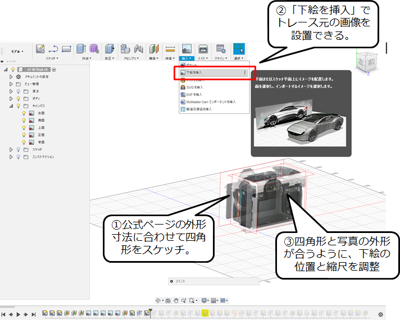Toggle visibility bulb of ボディ folder
This screenshot has height=320, width=400.
click(19, 98)
